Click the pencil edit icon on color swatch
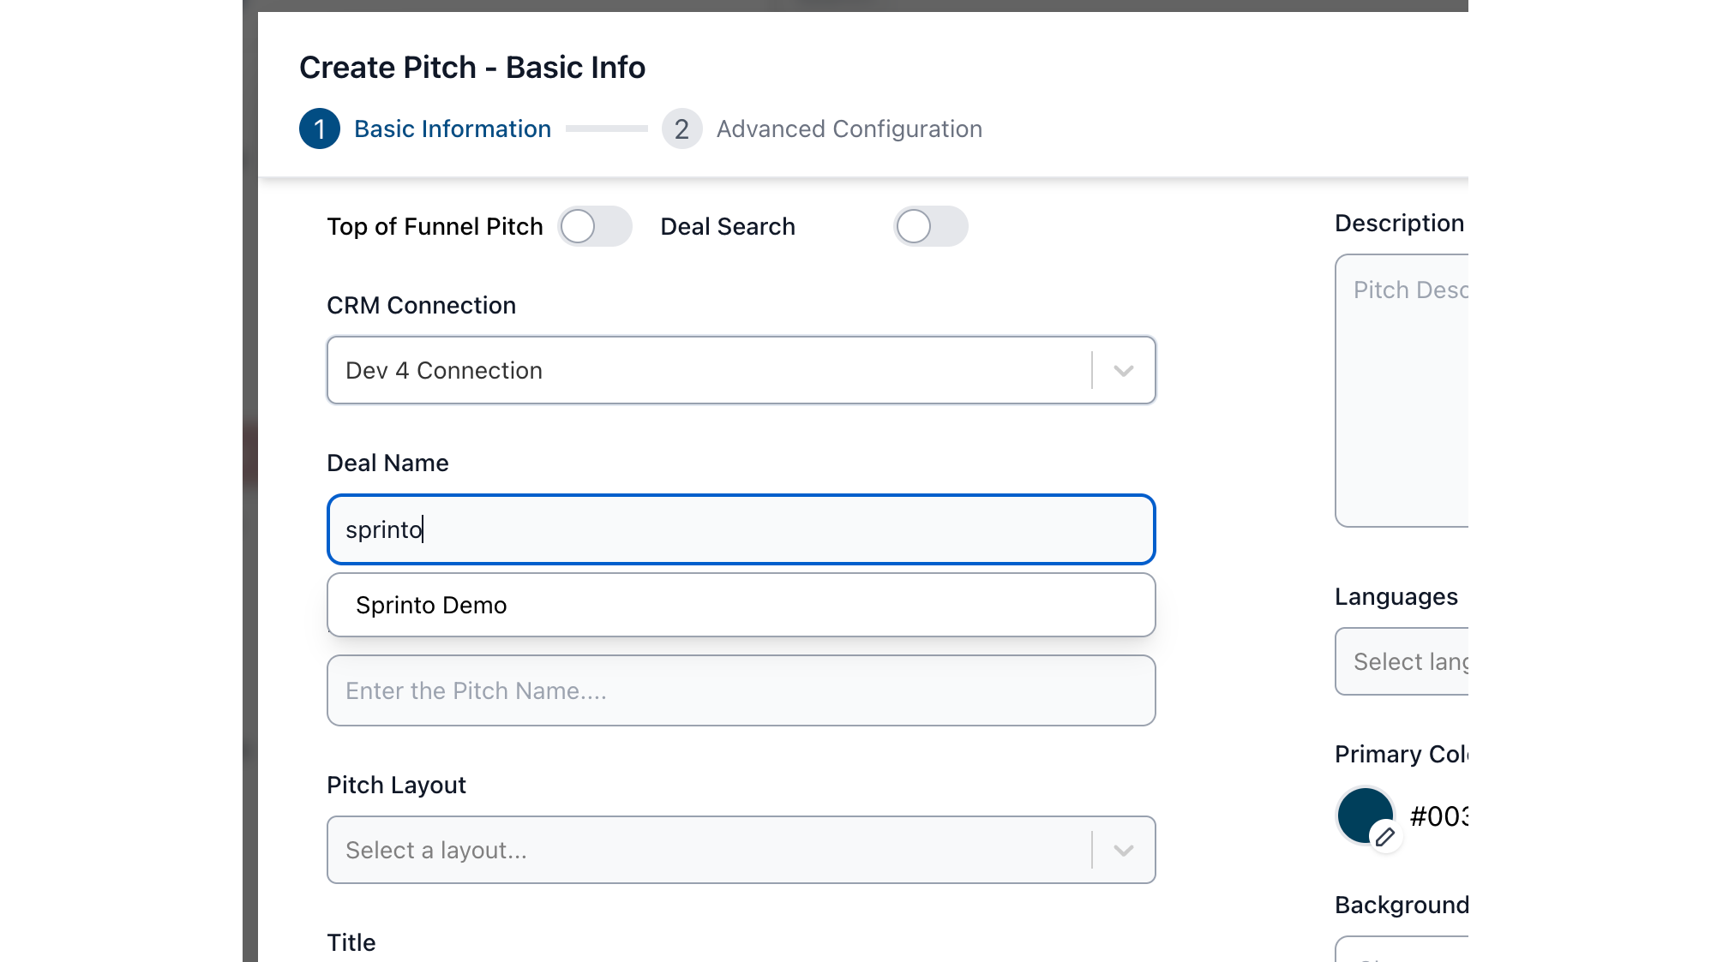 [x=1384, y=836]
